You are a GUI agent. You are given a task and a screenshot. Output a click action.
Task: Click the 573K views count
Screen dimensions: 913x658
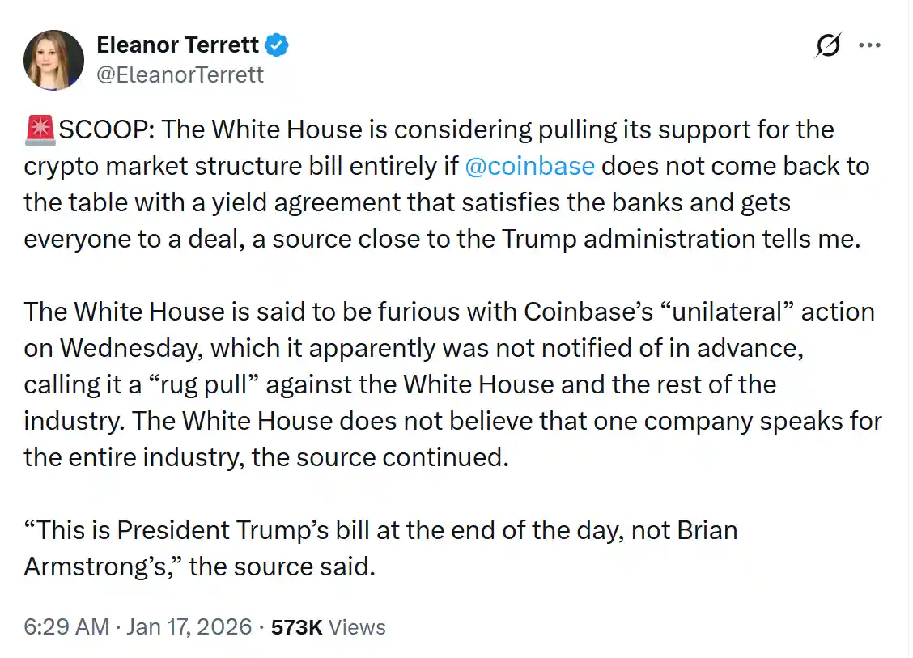click(326, 626)
